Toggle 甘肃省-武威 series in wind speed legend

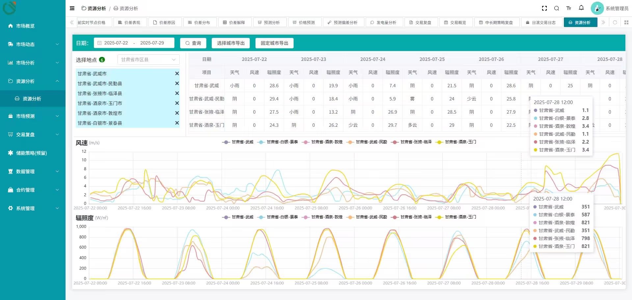238,142
